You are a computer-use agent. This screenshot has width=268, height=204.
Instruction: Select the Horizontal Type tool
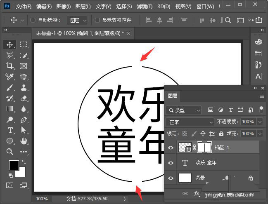[x=10, y=130]
